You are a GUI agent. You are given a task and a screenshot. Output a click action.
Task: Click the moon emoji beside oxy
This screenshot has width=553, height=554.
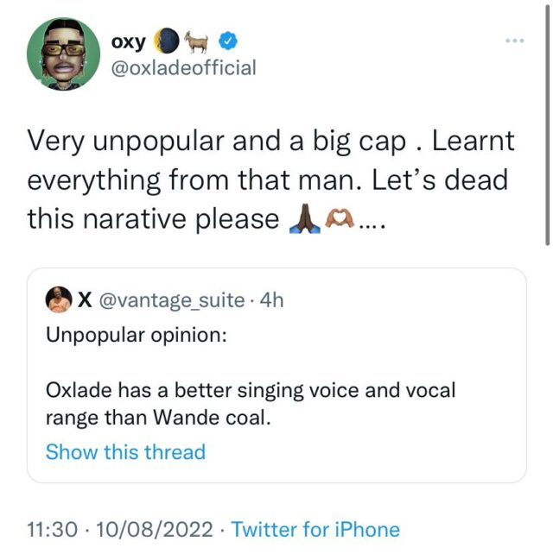(169, 41)
